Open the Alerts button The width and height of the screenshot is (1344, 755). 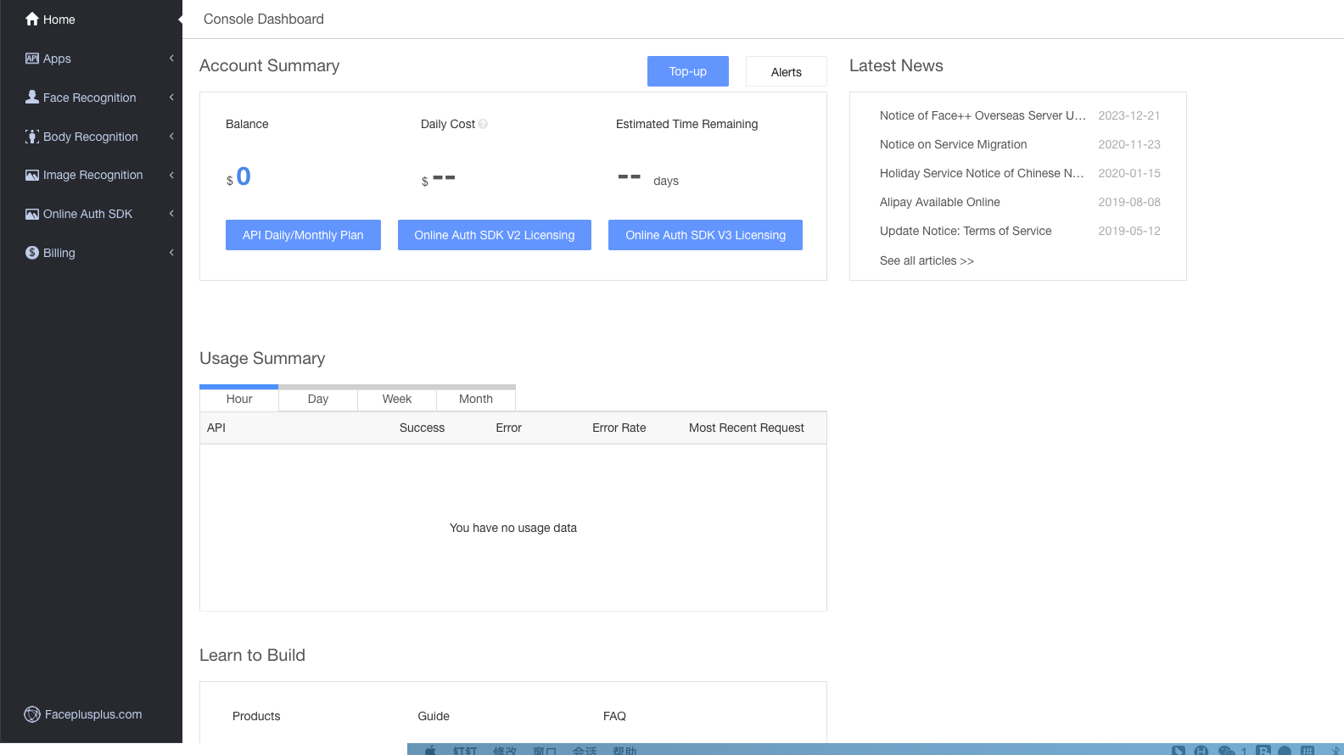(786, 72)
